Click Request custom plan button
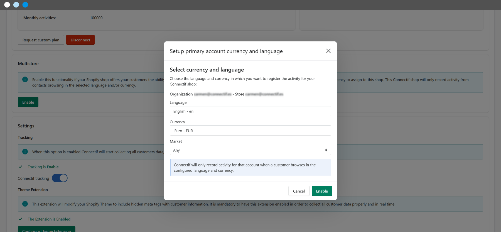 tap(41, 40)
